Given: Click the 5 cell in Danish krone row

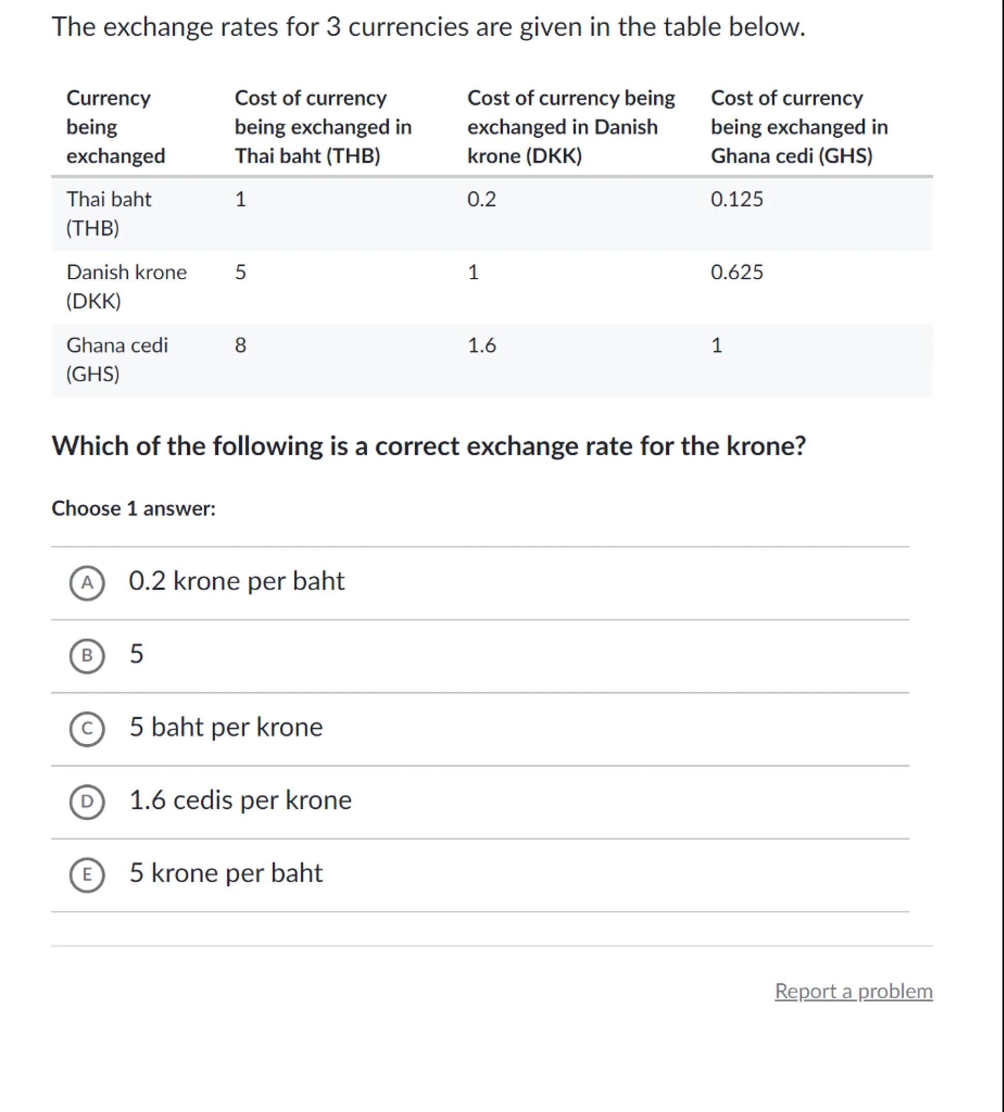Looking at the screenshot, I should [241, 272].
